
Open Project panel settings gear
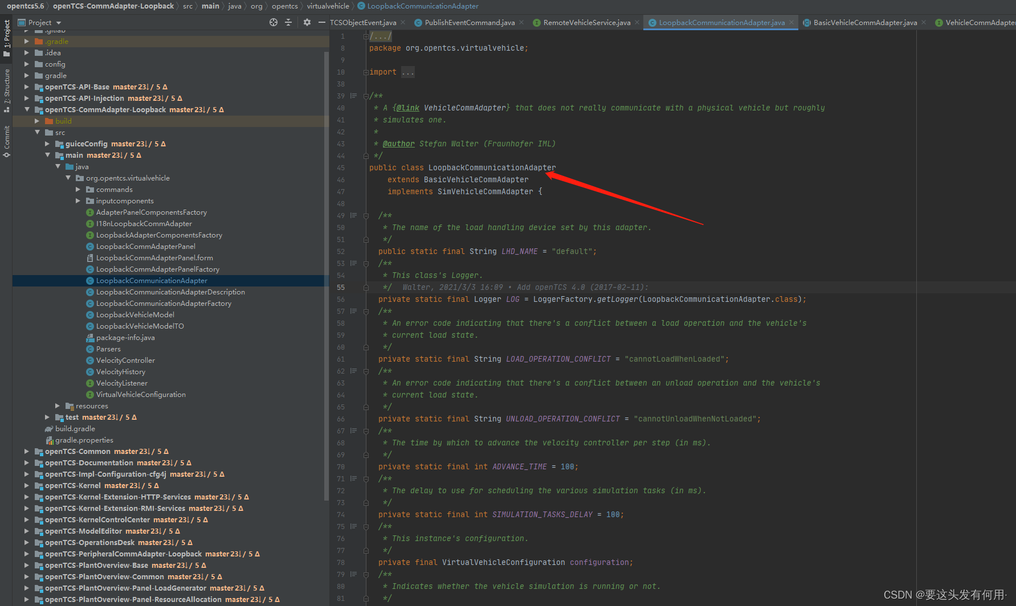click(x=307, y=22)
